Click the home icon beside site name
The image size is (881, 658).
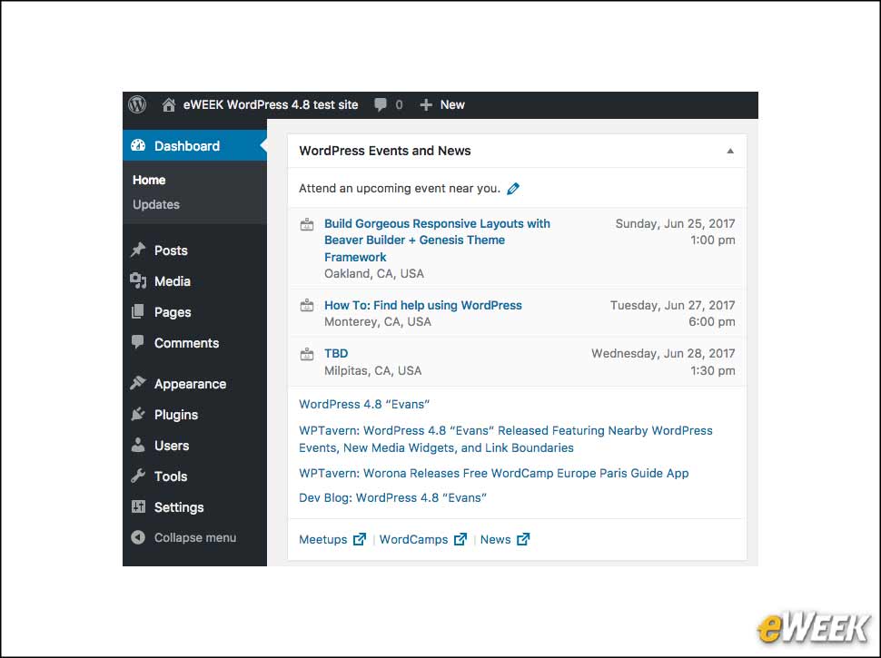coord(169,105)
